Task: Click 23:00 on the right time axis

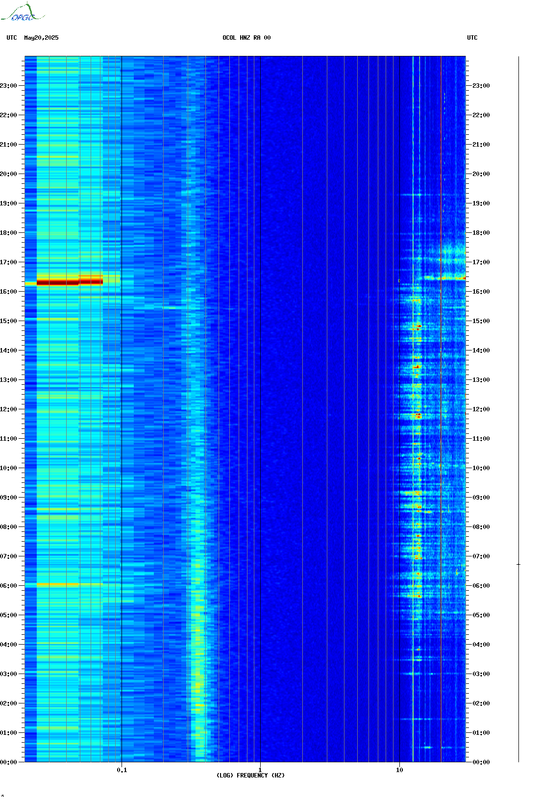Action: pyautogui.click(x=481, y=86)
